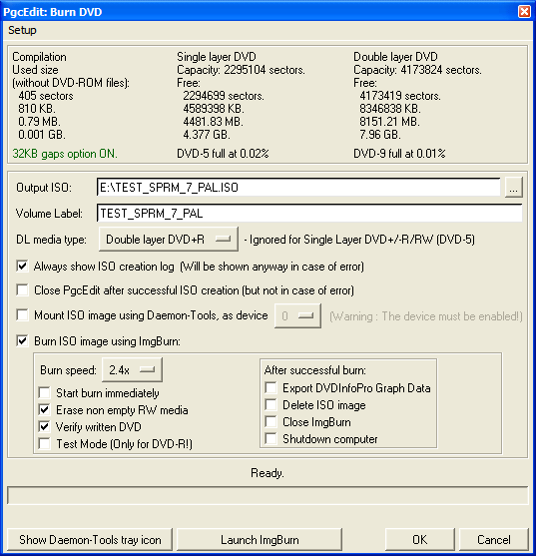Enable Shutdown computer after burn
Image resolution: width=536 pixels, height=556 pixels.
click(270, 439)
